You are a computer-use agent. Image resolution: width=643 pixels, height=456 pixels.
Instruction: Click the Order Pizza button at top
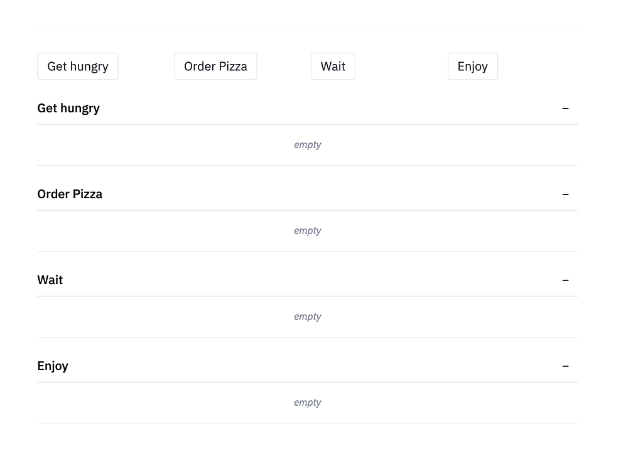(215, 66)
